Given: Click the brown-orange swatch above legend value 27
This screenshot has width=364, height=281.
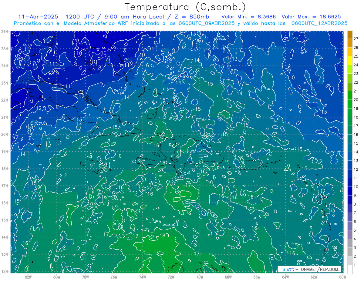Looking at the screenshot, I should (x=350, y=34).
